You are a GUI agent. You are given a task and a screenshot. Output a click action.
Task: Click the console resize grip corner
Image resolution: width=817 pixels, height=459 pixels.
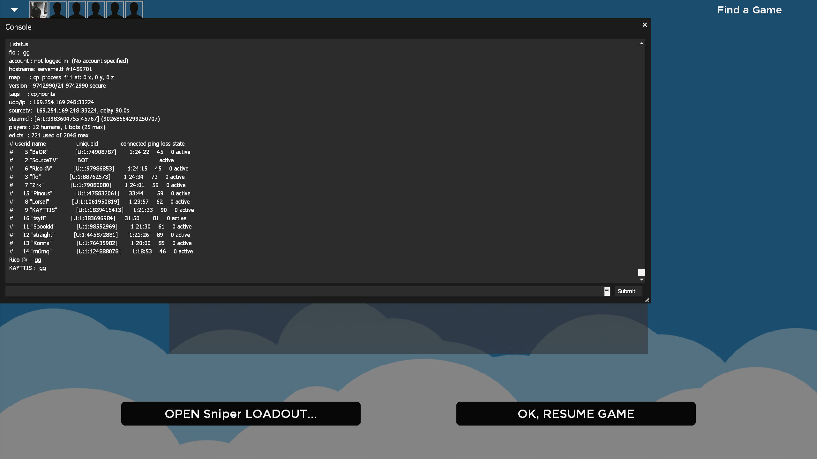[x=647, y=299]
